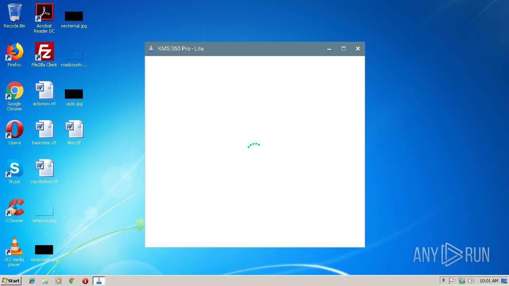Select copylimited.rtf document icon
The image size is (509, 286).
coord(44,172)
